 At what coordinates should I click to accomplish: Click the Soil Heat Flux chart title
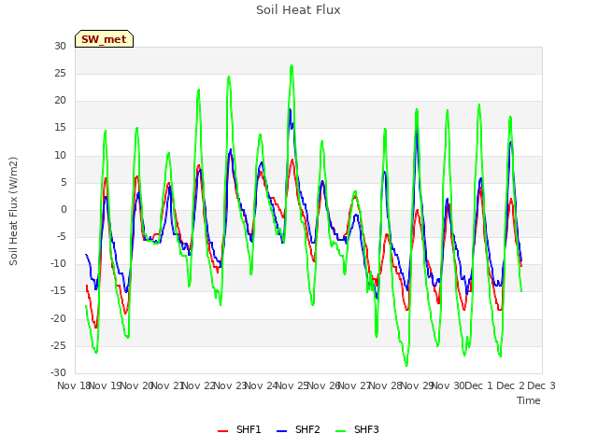[x=298, y=10]
